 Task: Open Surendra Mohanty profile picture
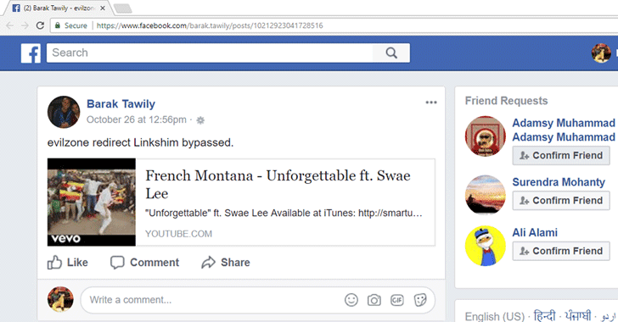click(x=486, y=195)
